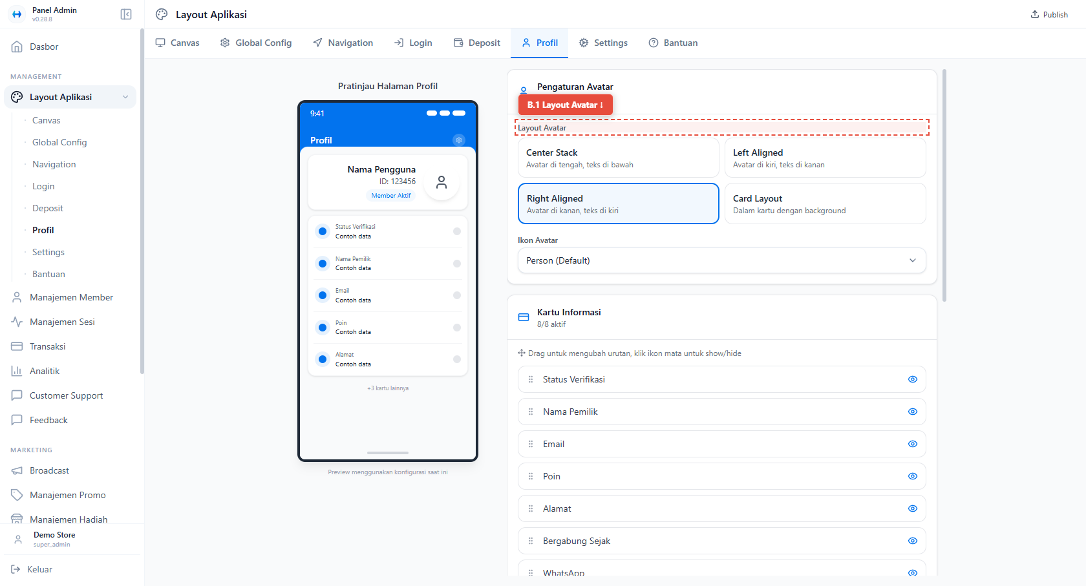Click the Customer Support chat icon
This screenshot has height=586, width=1086.
pos(17,395)
